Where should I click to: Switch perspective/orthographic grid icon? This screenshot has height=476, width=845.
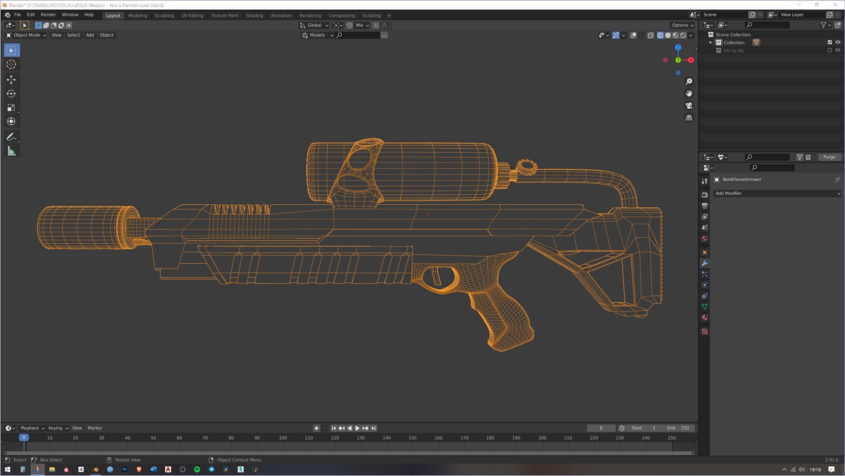[689, 118]
